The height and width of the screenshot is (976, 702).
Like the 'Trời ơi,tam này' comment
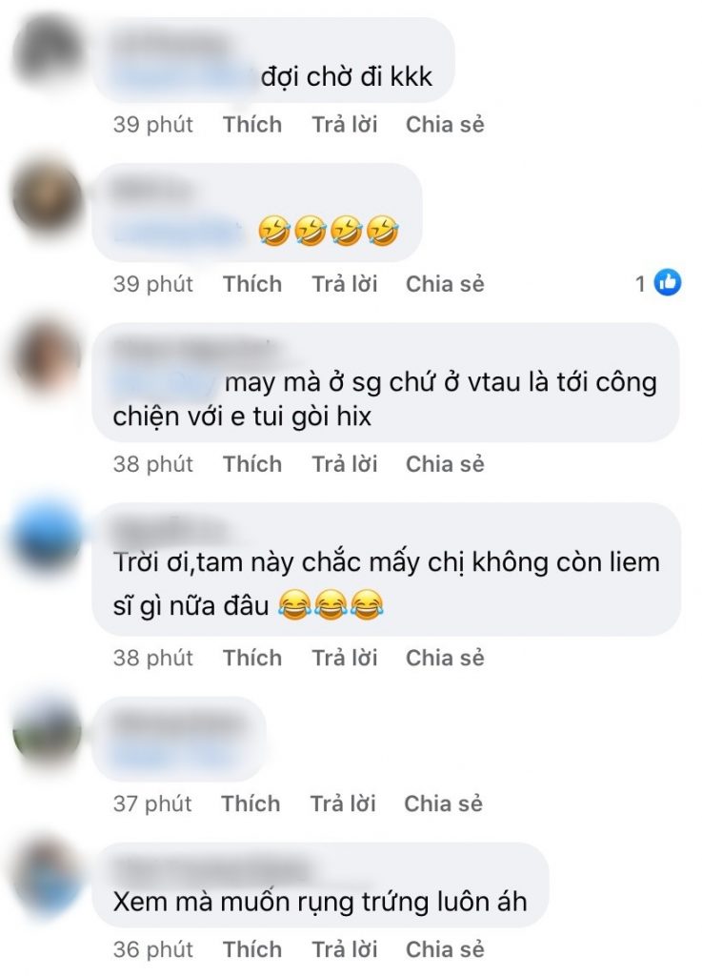coord(252,658)
